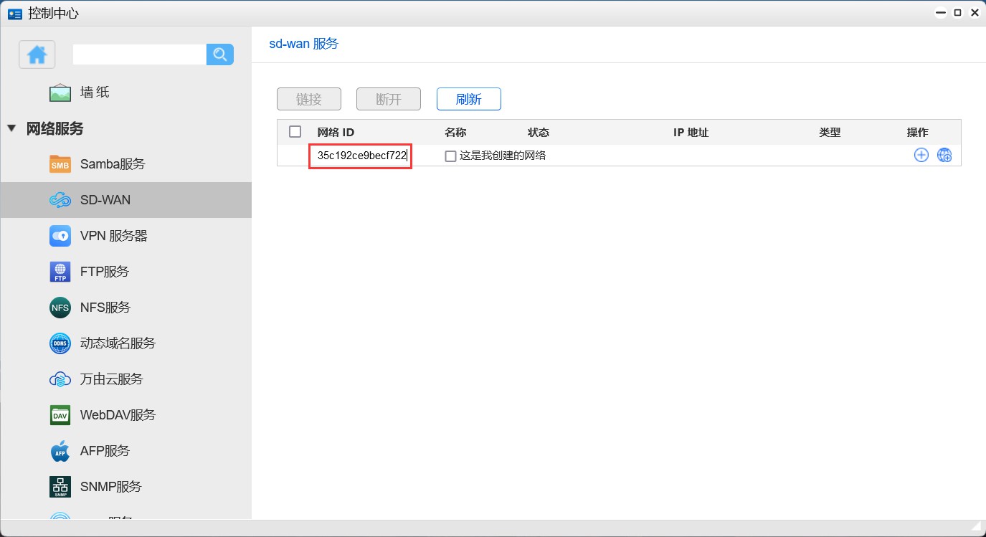Open the SD-WAN service icon
Viewport: 986px width, 537px height.
tap(60, 199)
